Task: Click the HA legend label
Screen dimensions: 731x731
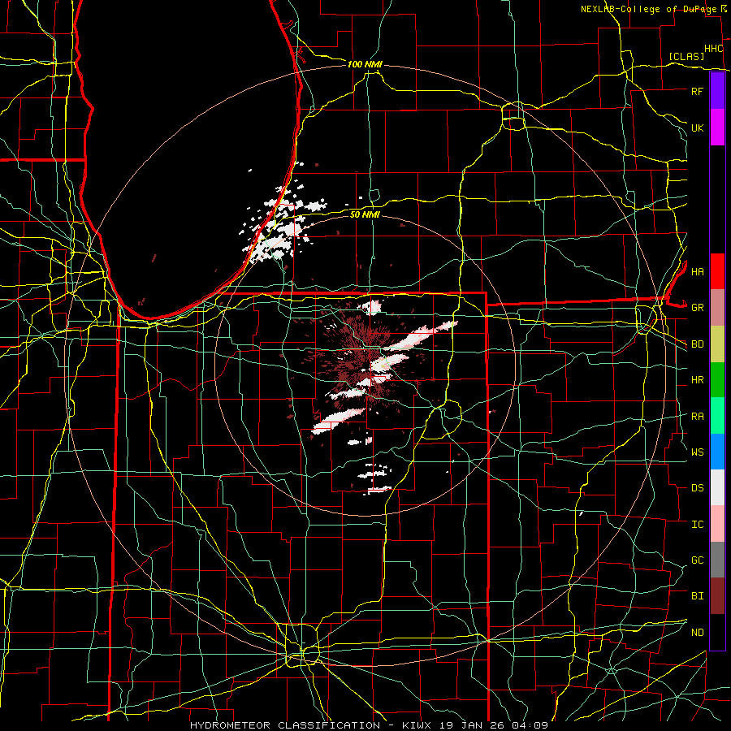Action: point(697,271)
